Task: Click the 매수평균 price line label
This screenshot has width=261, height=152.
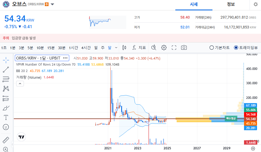Action: (x=231, y=119)
